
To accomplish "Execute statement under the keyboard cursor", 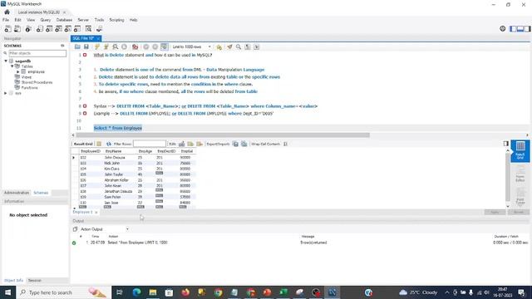I will point(106,47).
